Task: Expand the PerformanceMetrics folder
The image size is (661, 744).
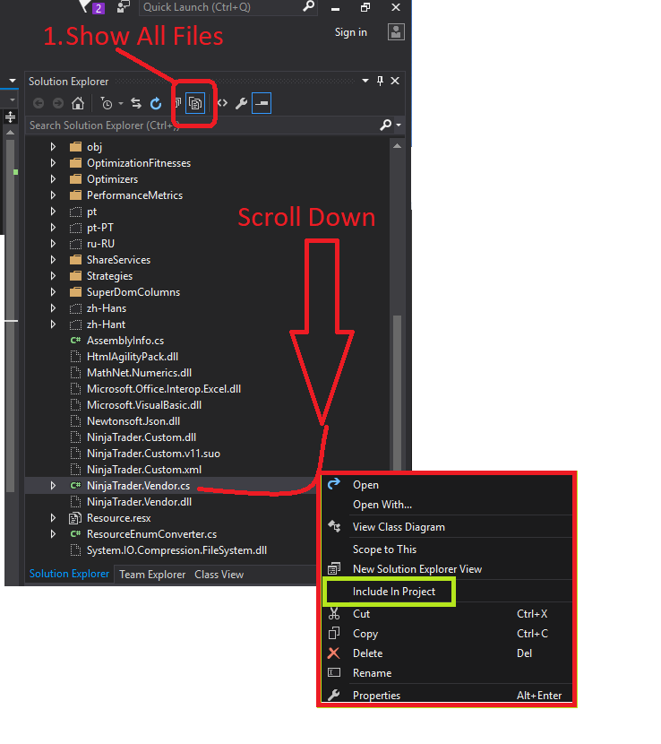Action: [53, 195]
